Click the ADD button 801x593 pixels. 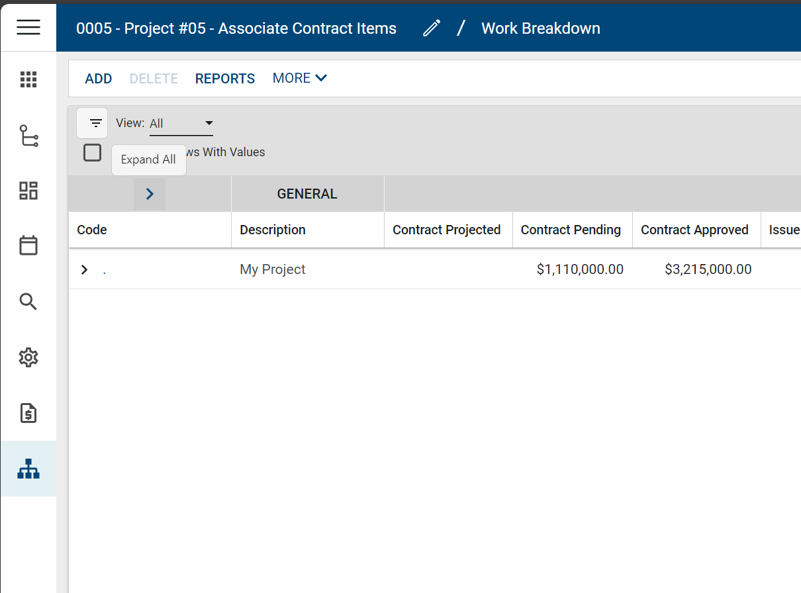(99, 79)
